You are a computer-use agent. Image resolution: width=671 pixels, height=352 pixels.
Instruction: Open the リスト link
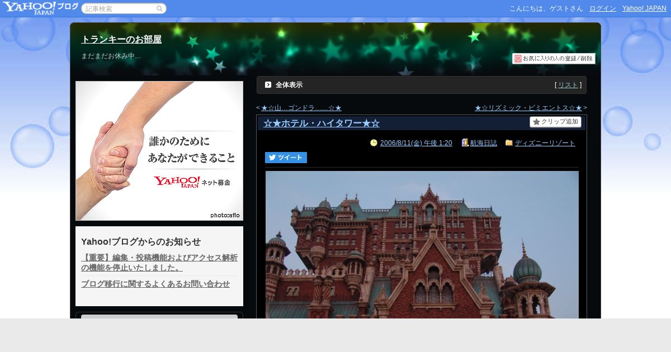click(568, 85)
